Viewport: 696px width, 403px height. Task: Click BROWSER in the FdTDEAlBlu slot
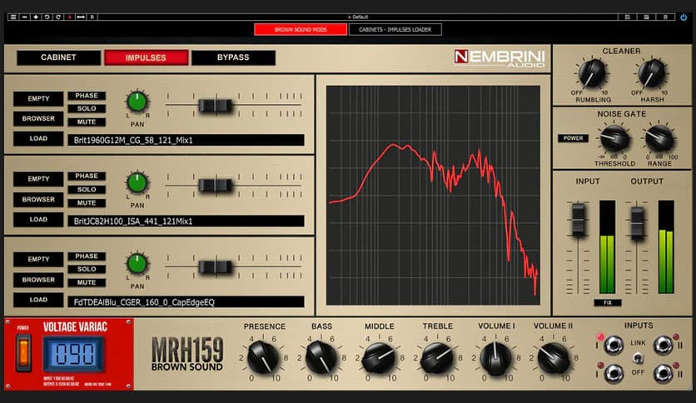pyautogui.click(x=38, y=280)
